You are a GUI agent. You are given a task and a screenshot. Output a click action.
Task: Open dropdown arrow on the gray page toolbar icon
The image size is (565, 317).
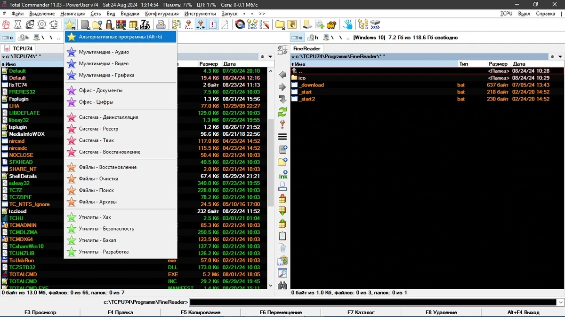pos(89,28)
